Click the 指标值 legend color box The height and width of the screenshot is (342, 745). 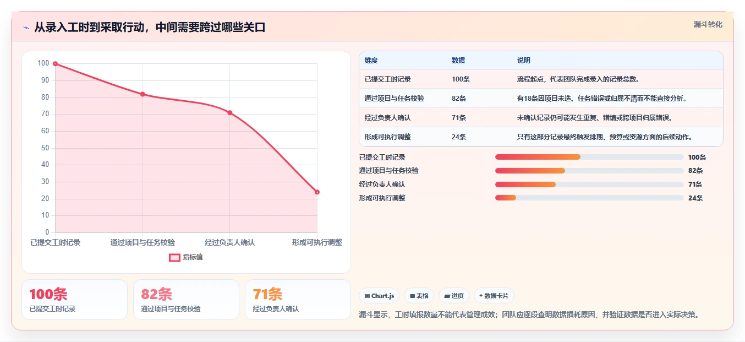coord(174,257)
